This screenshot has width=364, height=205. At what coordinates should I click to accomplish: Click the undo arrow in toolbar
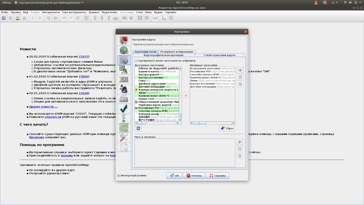33,18
